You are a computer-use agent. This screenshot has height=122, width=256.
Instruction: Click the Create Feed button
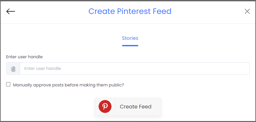click(x=128, y=106)
